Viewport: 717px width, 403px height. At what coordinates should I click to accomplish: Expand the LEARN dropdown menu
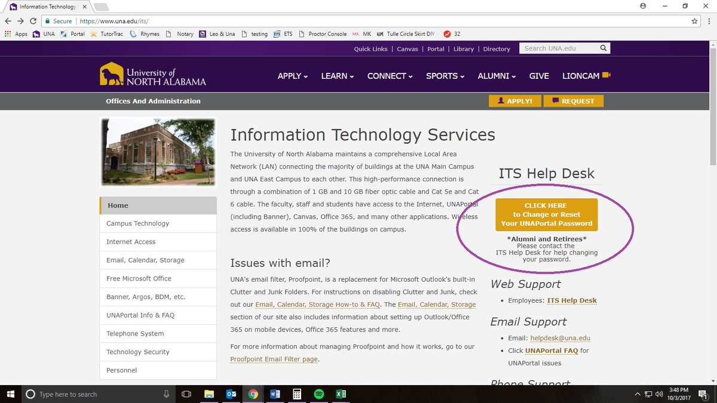(x=338, y=76)
